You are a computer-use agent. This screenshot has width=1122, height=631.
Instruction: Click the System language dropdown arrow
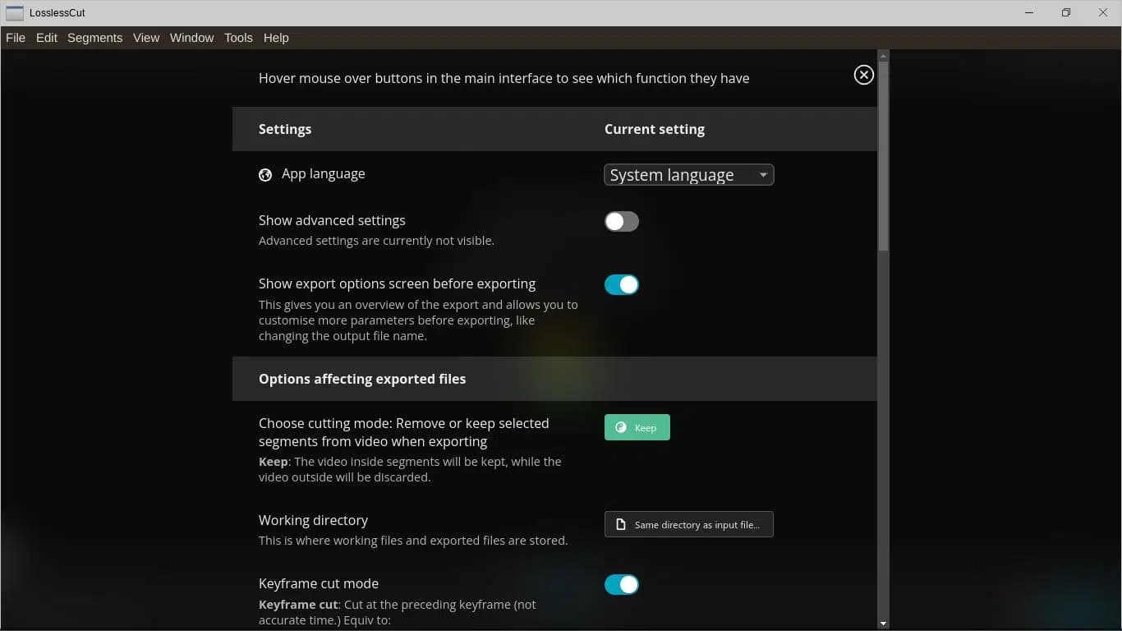pos(763,175)
